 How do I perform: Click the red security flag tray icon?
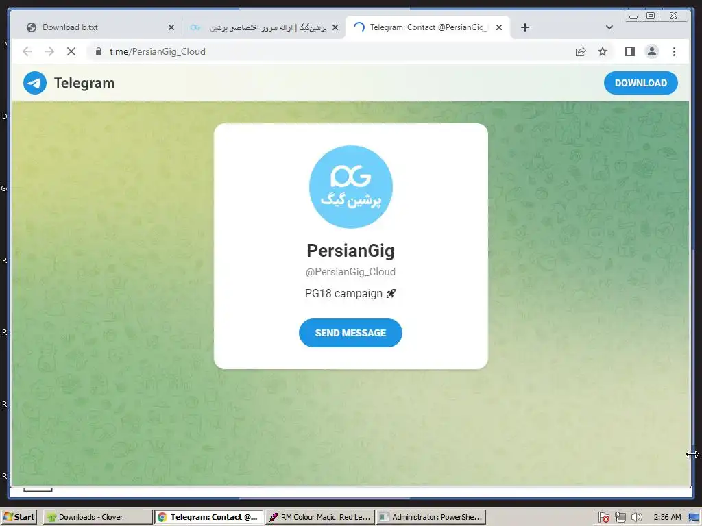[x=603, y=518]
